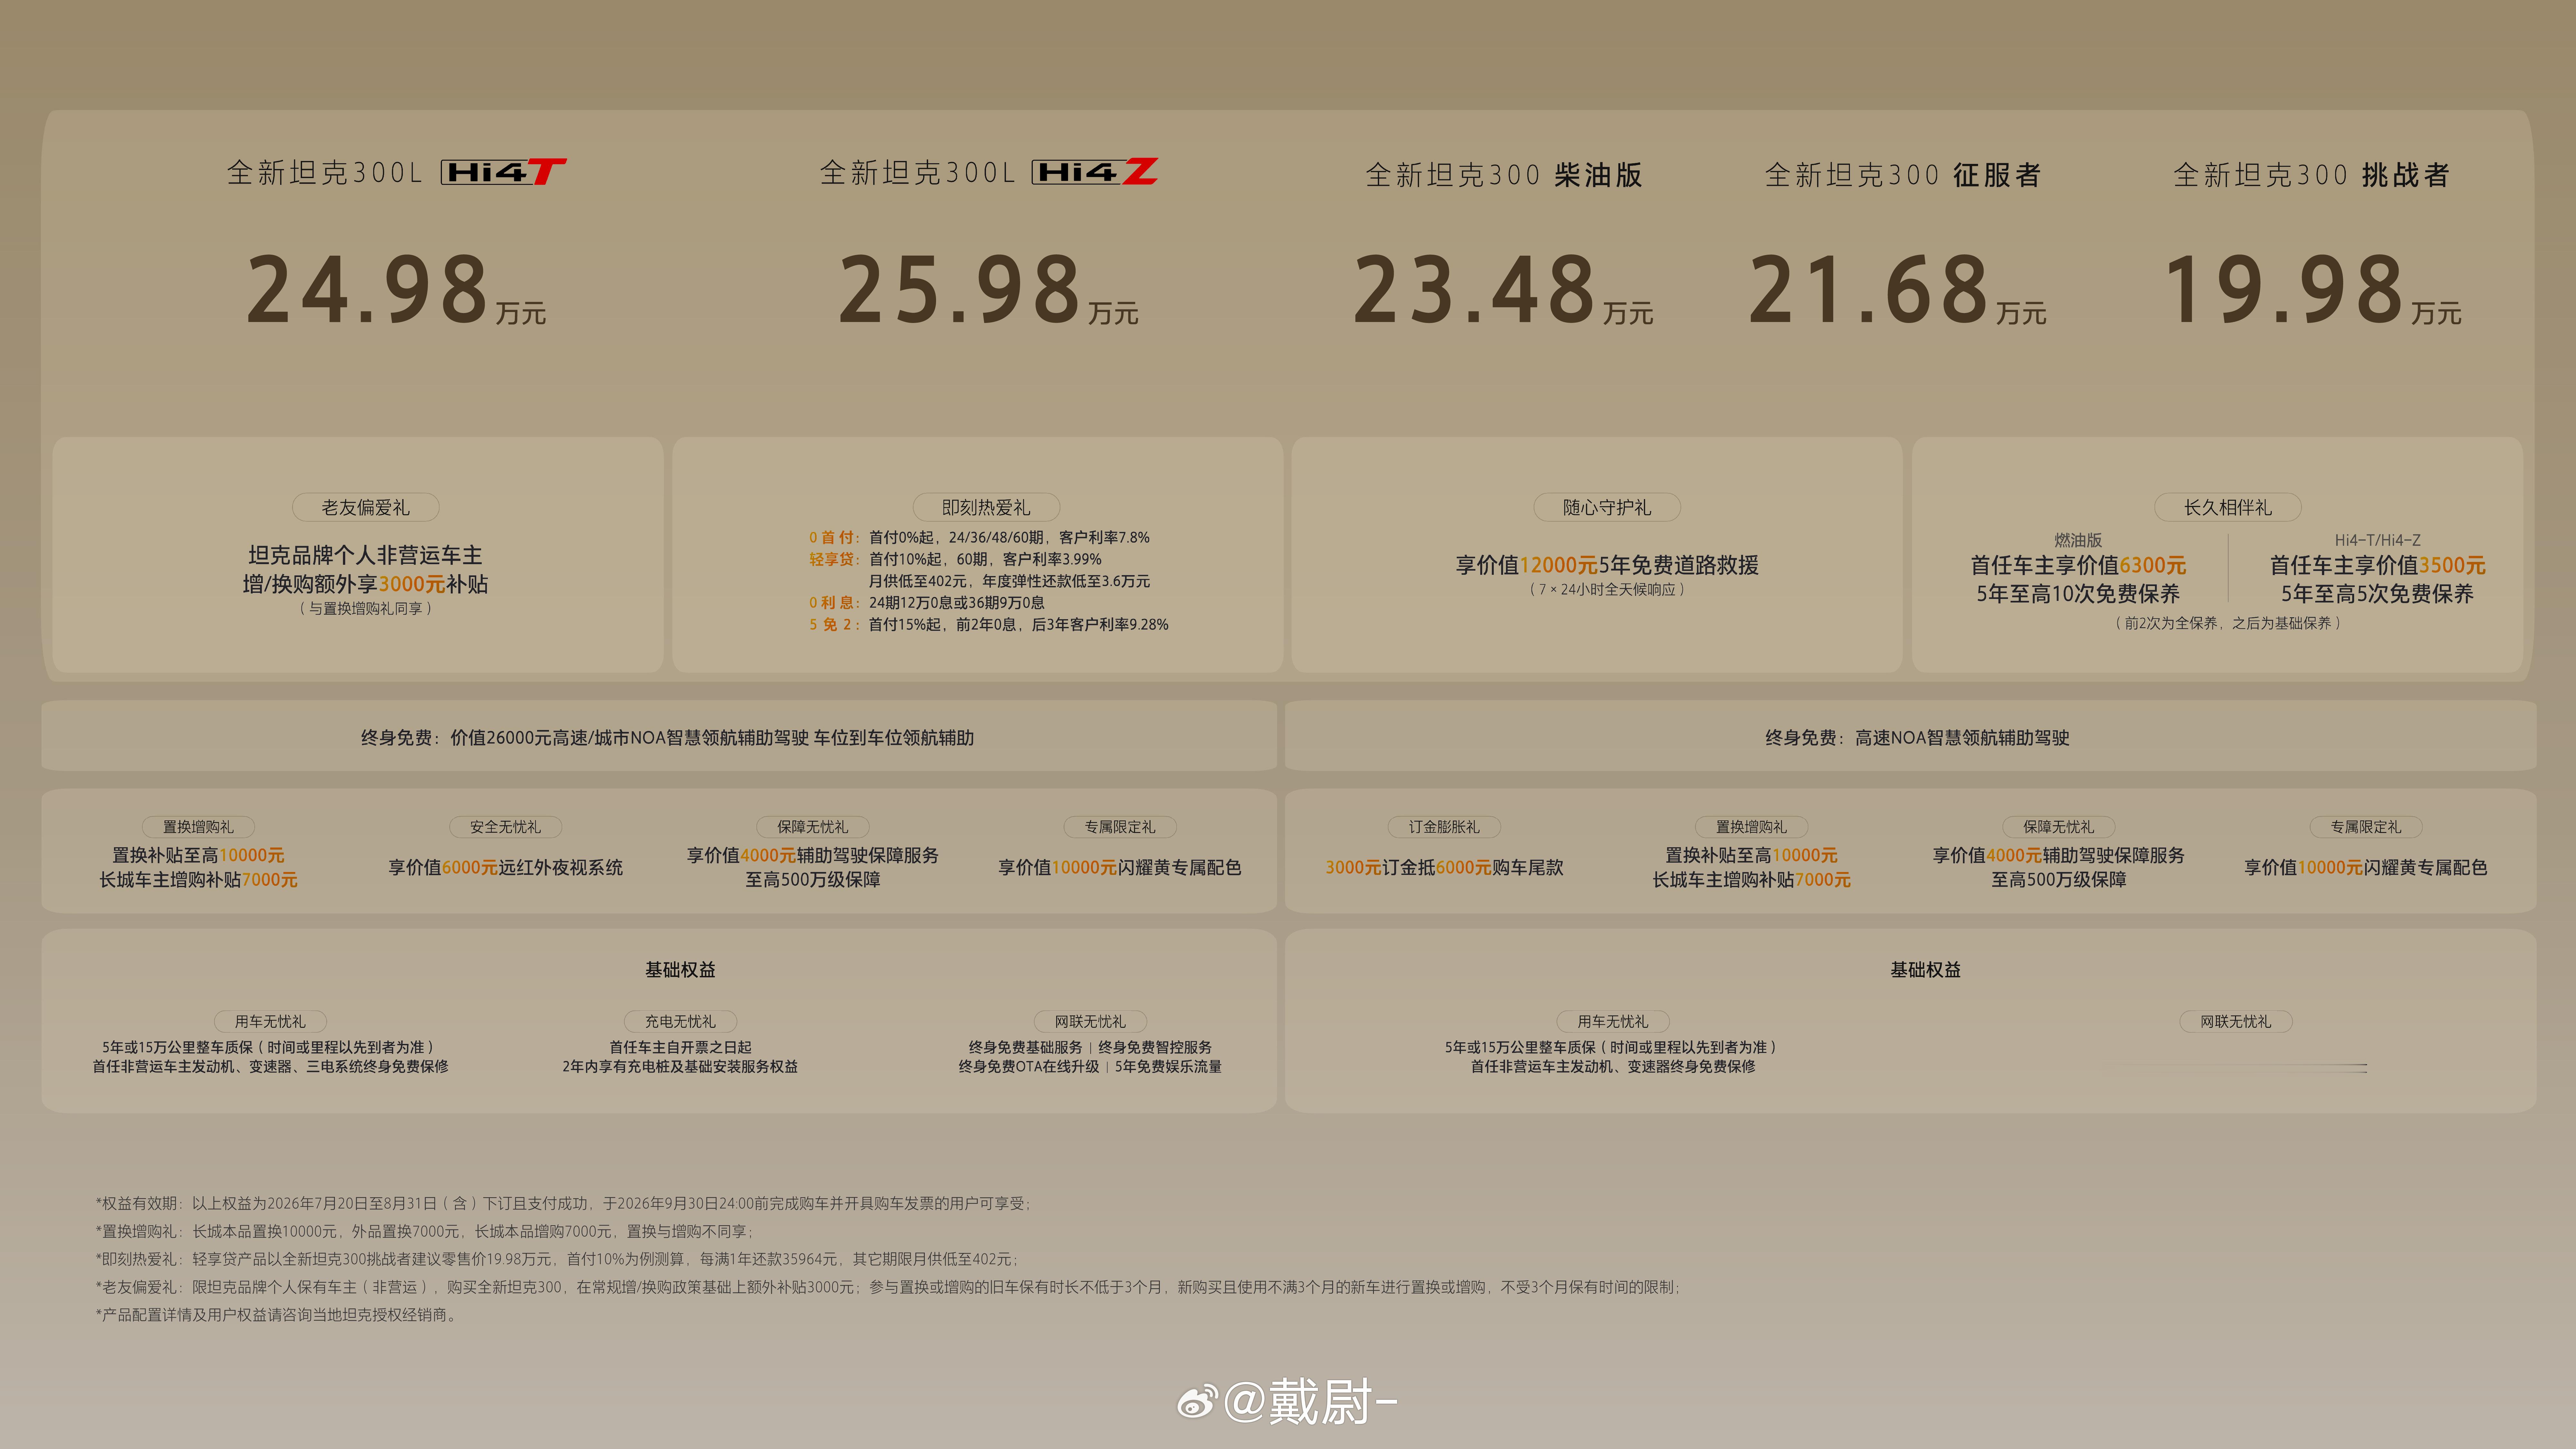2576x1449 pixels.
Task: Click 享价值12000元5年免费道路救援 text
Action: pyautogui.click(x=1607, y=565)
